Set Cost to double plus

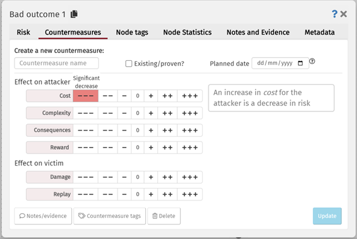point(168,96)
